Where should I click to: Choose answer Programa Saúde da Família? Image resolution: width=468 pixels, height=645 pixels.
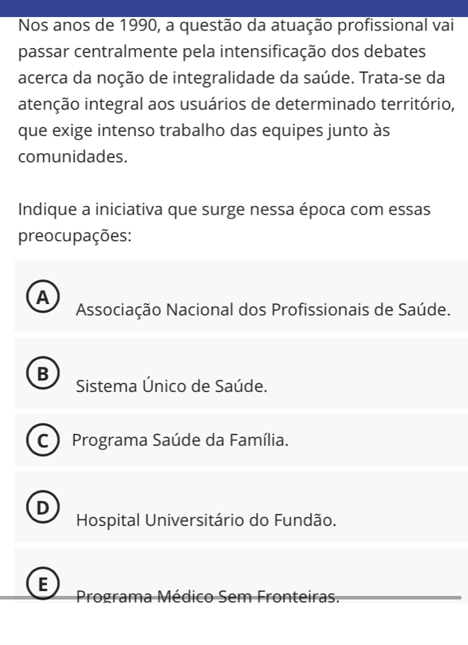(x=180, y=440)
